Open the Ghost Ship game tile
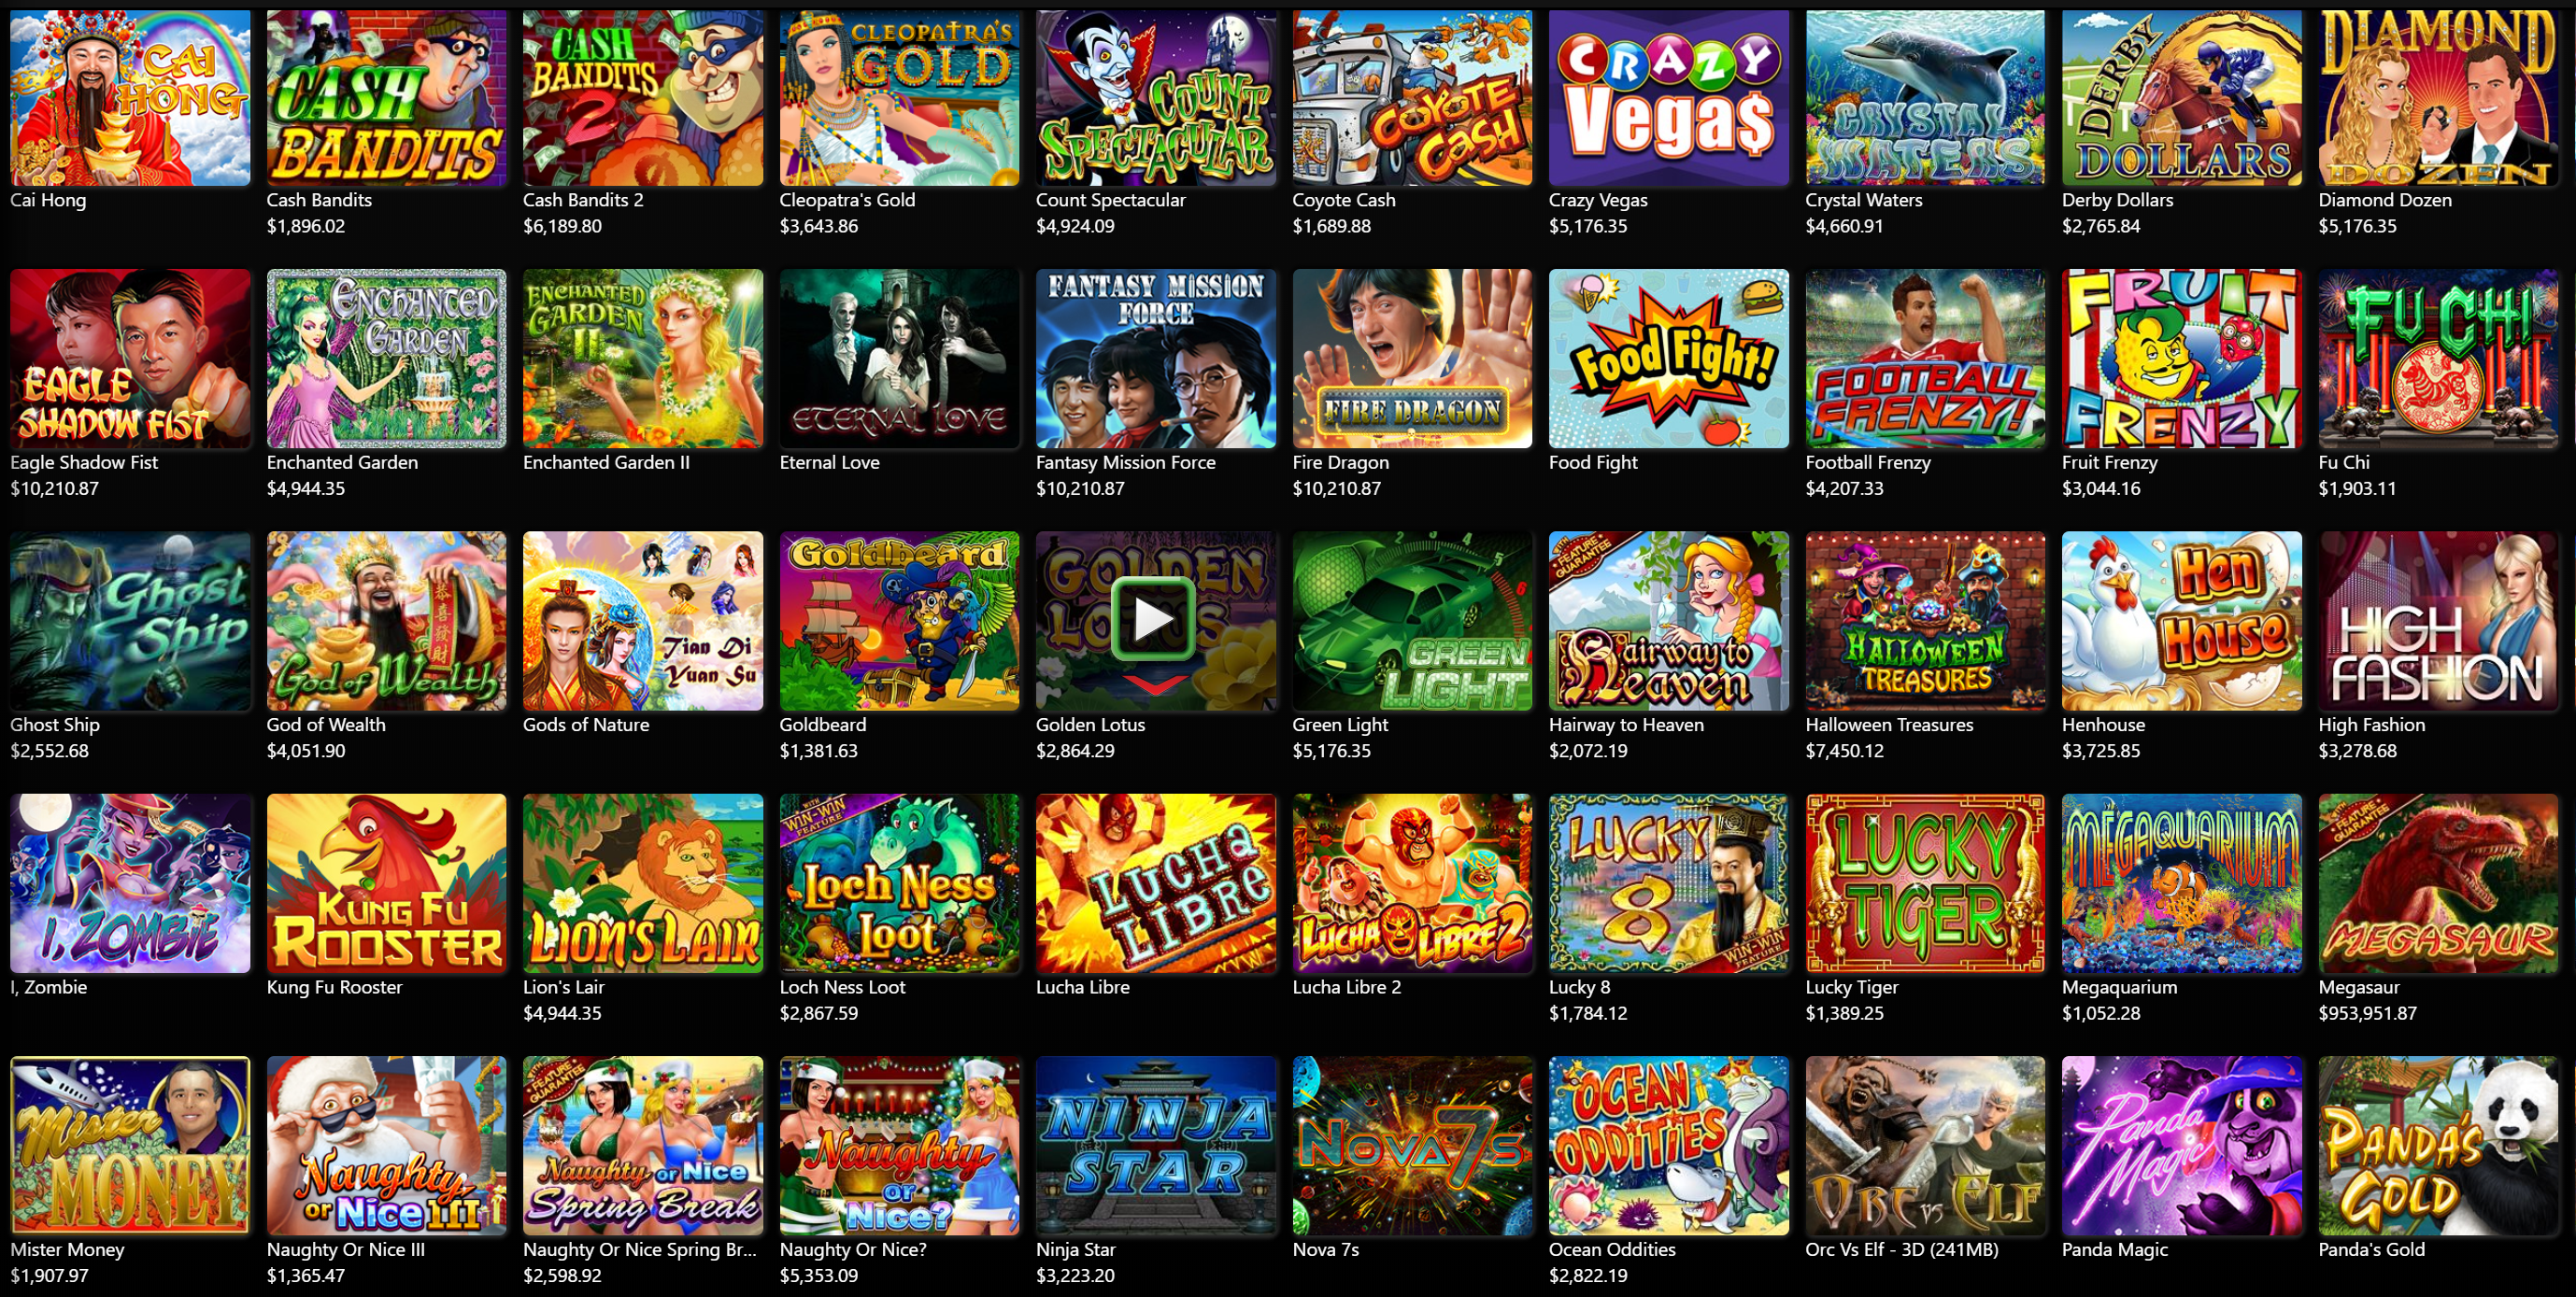 (130, 621)
